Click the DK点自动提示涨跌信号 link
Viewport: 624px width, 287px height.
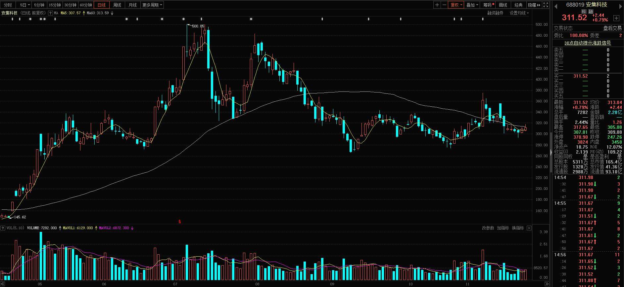coord(588,43)
